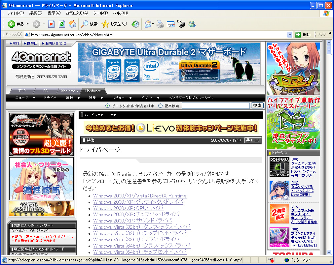Screen dimensions: 334x265
Task: Expand the 特集 navigation dropdown
Action: [x=102, y=98]
